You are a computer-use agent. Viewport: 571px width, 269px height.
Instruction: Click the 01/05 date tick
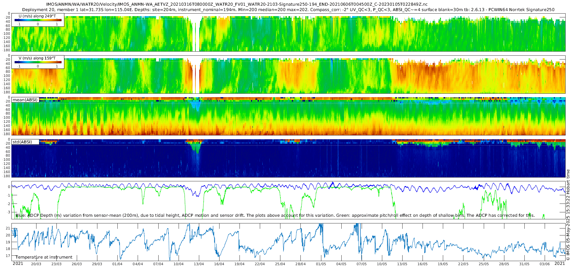pos(321,264)
